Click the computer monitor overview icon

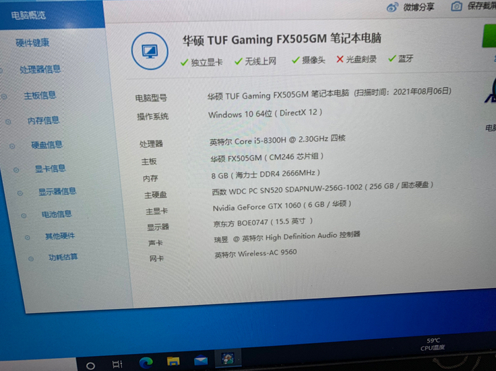coord(150,51)
